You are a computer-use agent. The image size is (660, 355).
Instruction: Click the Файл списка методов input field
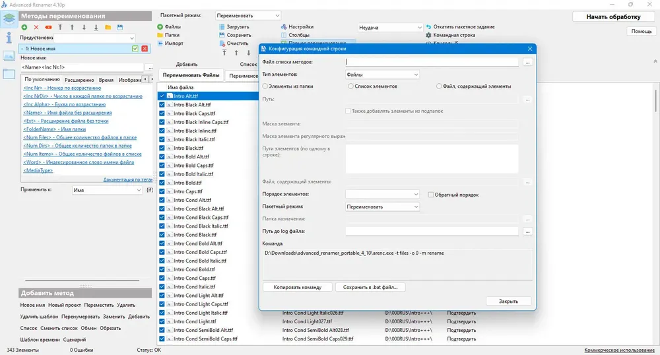432,62
